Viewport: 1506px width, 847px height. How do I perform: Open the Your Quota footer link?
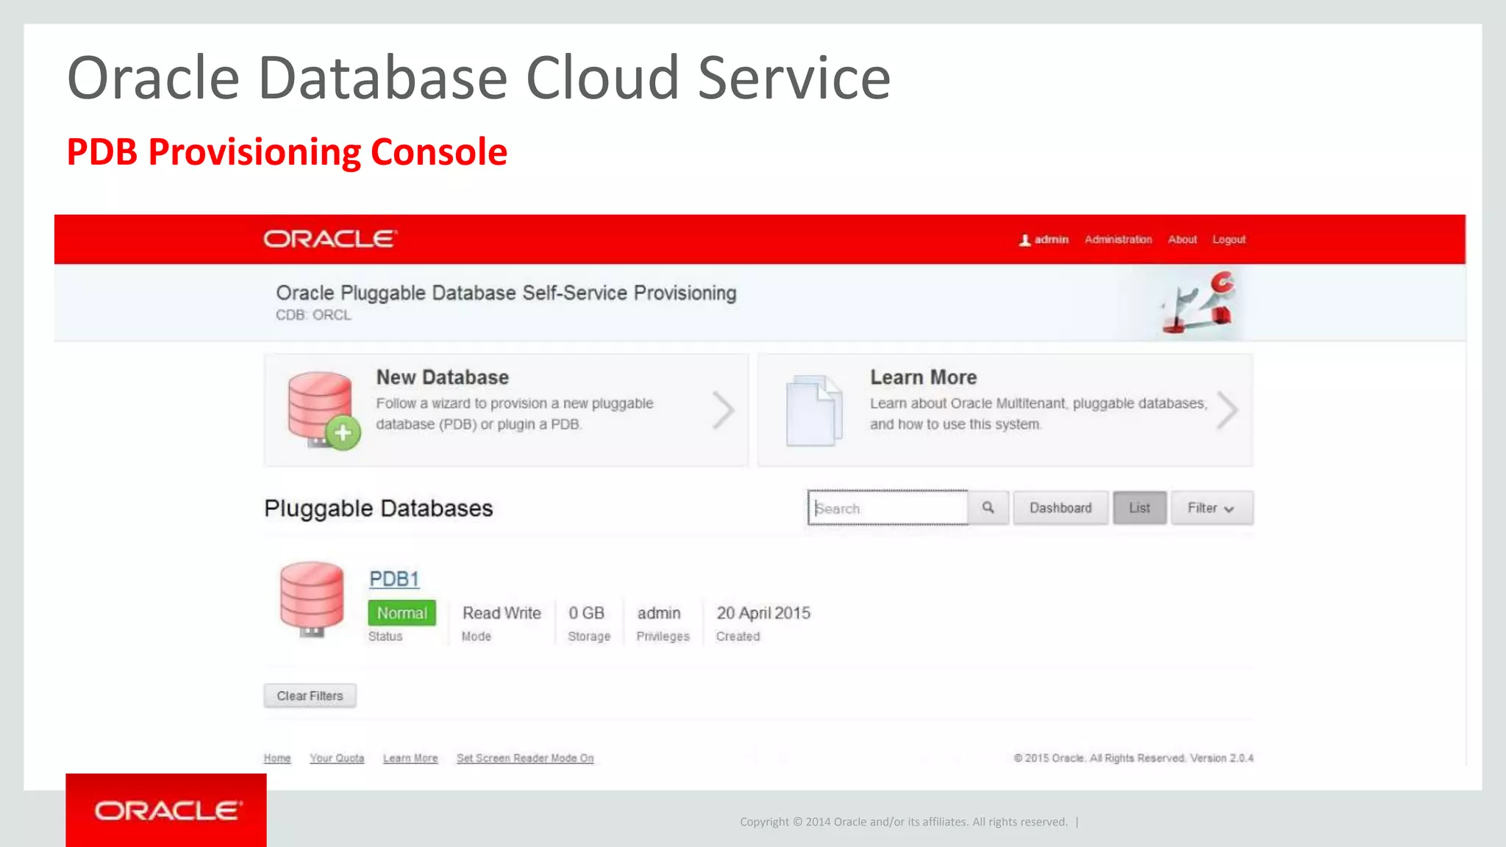pos(337,758)
